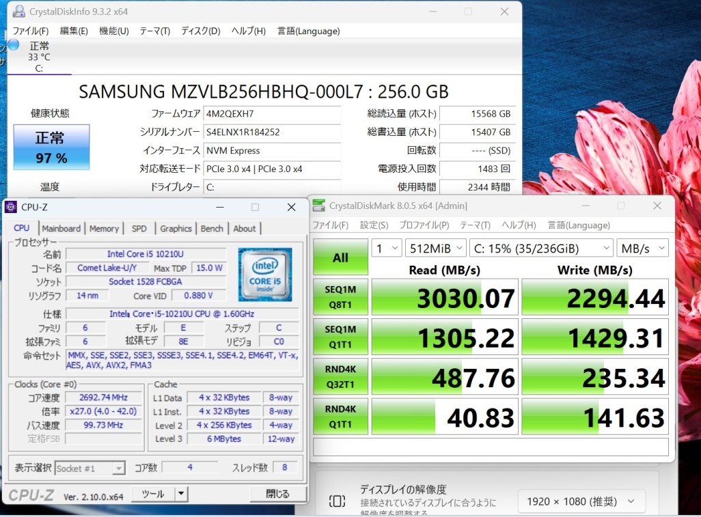Click the code name Comet Lake-U/Y
Image resolution: width=701 pixels, height=517 pixels.
tap(107, 268)
